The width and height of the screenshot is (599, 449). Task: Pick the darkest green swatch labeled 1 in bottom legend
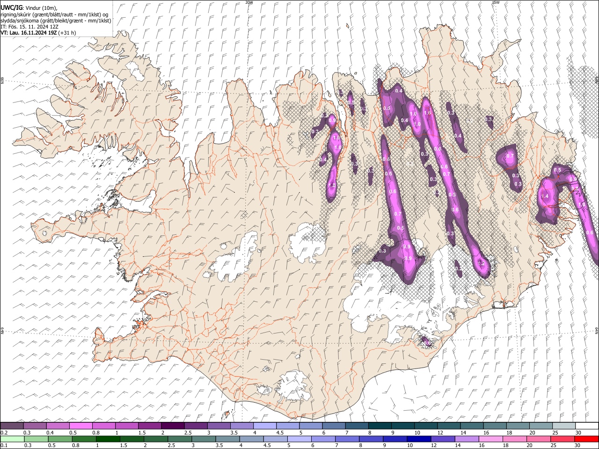coord(108,439)
